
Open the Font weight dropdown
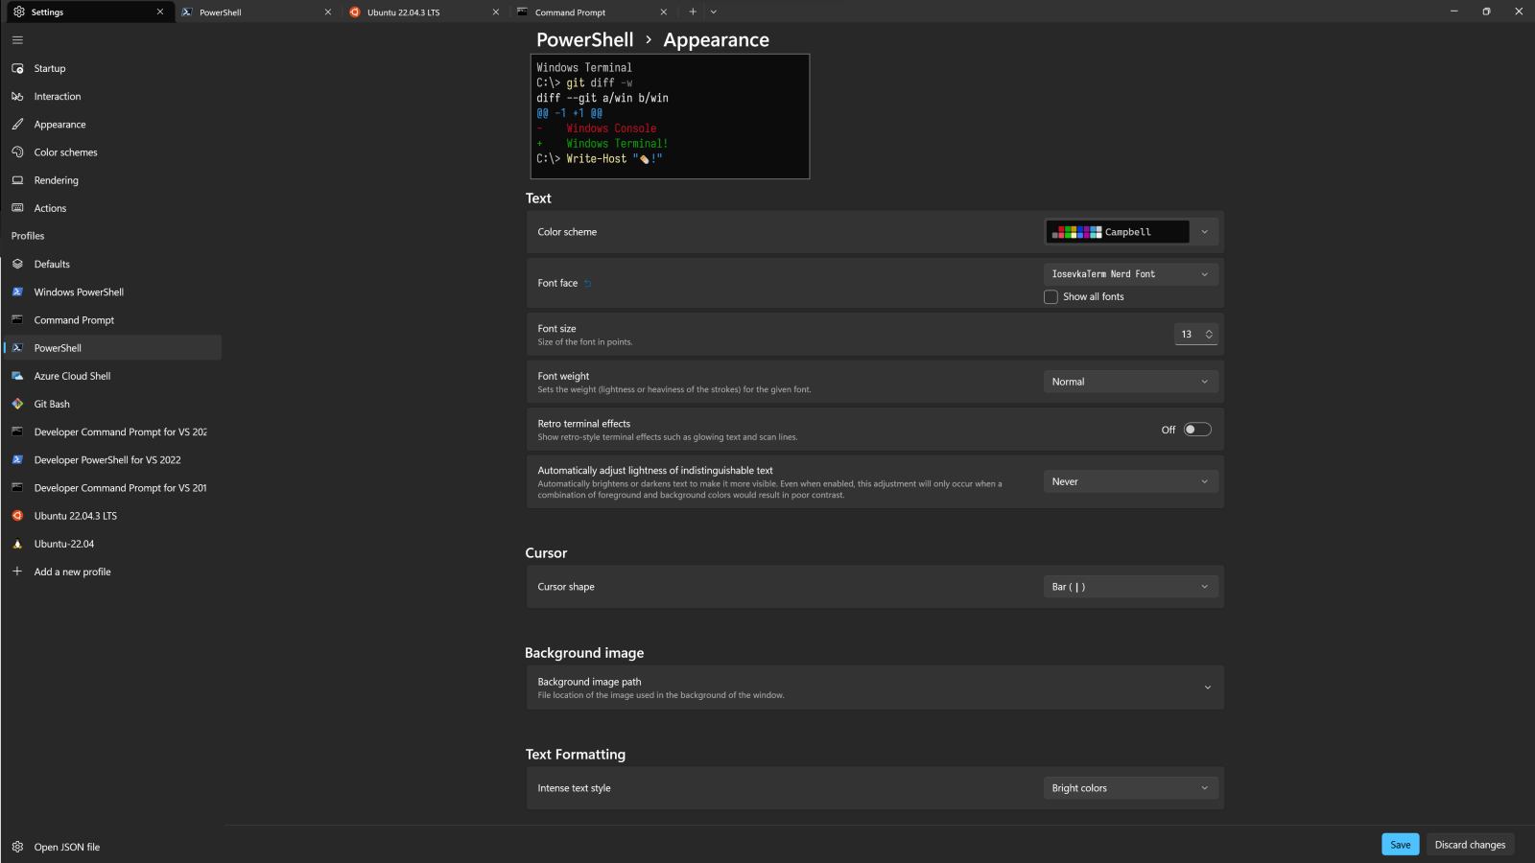pos(1130,381)
